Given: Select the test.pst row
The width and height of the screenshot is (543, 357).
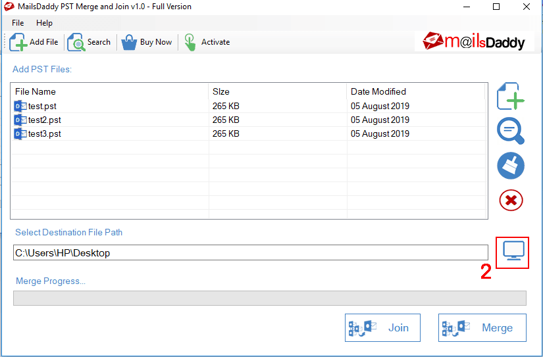Looking at the screenshot, I should point(248,106).
